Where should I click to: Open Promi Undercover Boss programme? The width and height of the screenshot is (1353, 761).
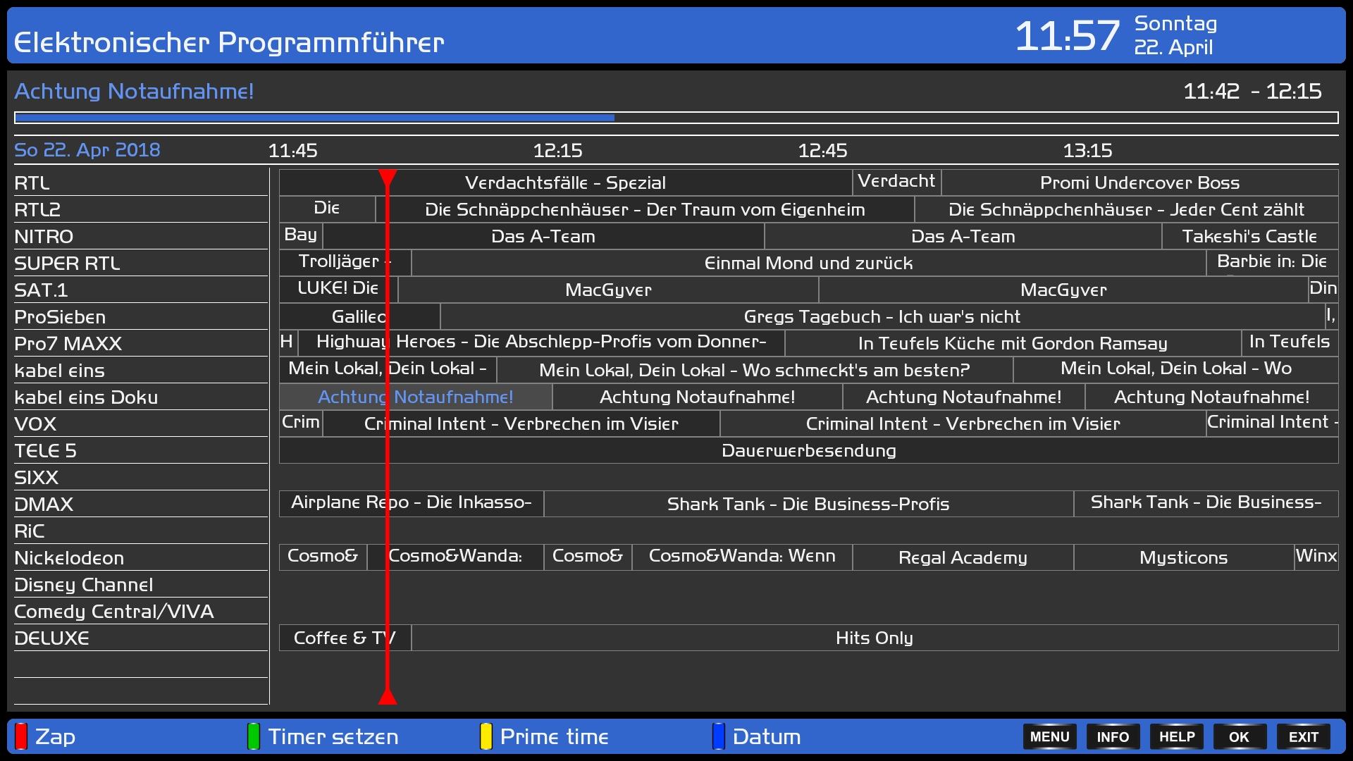coord(1139,183)
